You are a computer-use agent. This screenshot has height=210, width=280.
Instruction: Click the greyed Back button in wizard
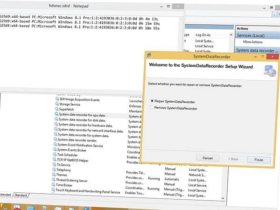[x=233, y=159]
